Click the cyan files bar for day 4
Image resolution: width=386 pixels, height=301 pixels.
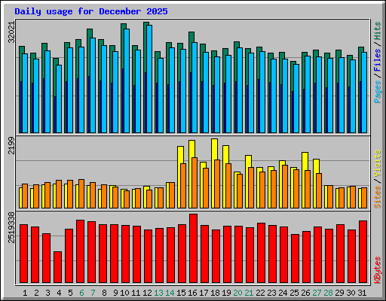coord(59,99)
